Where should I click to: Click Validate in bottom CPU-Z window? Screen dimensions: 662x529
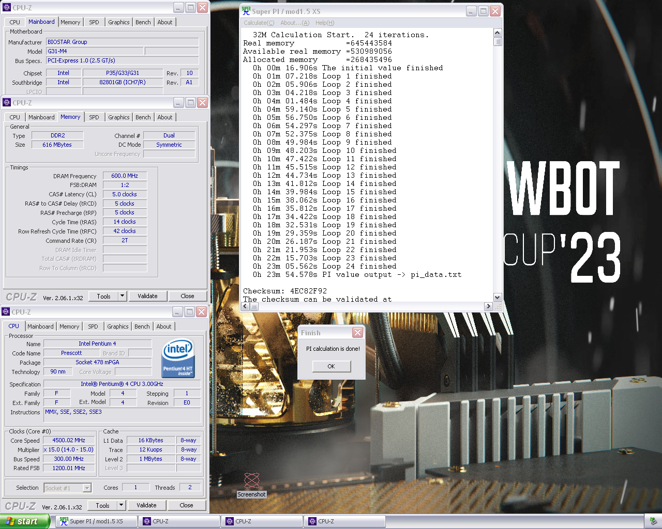146,505
